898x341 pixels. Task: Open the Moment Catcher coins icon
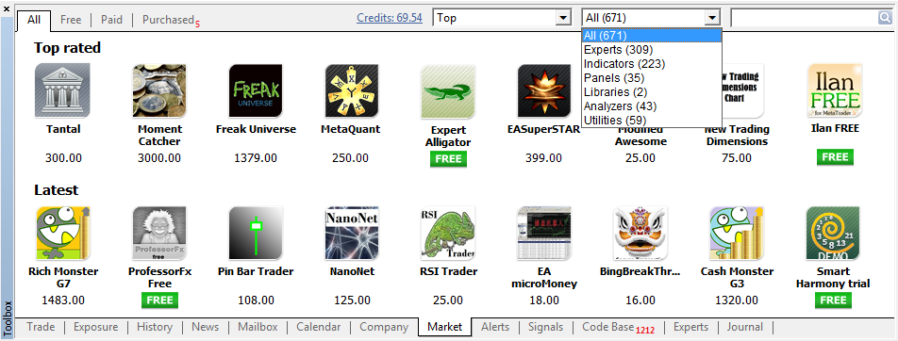(159, 90)
